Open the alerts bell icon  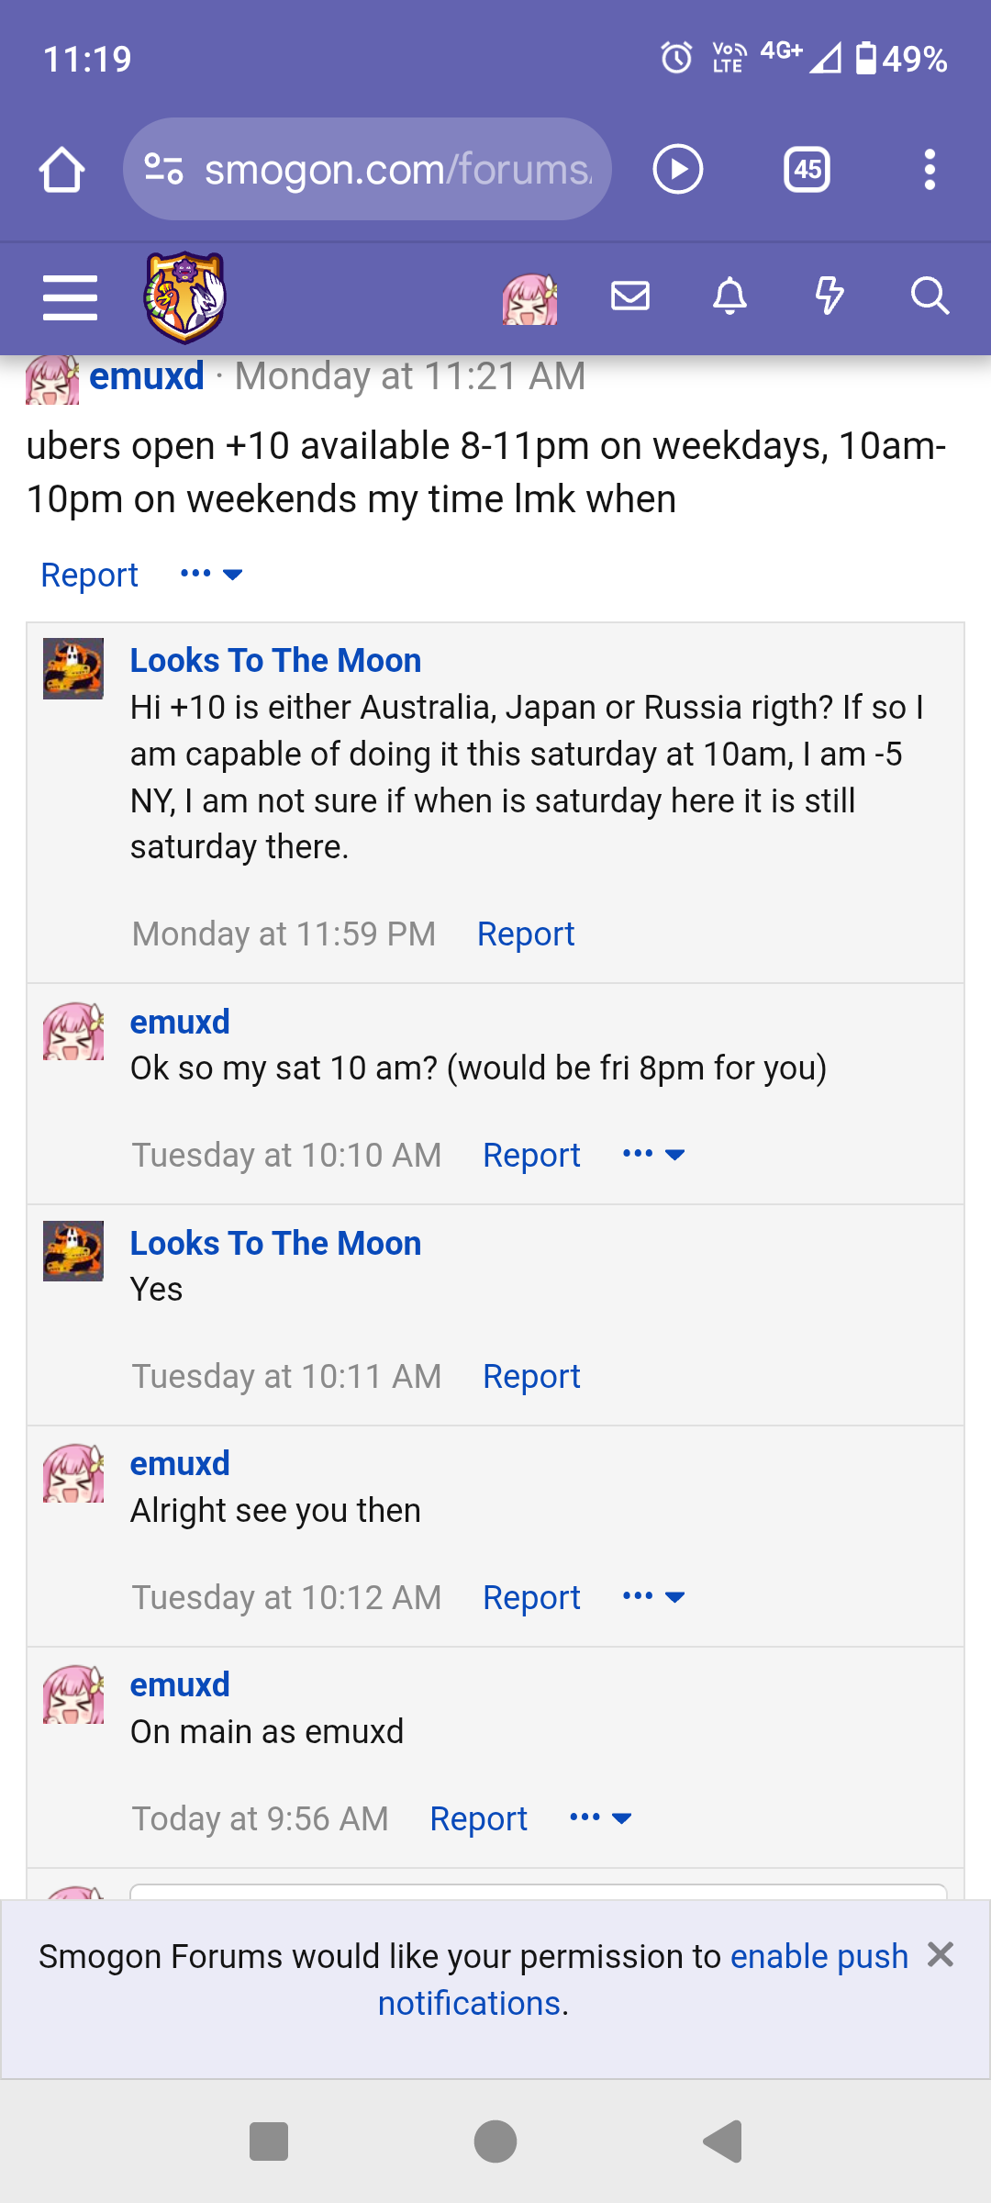[730, 296]
